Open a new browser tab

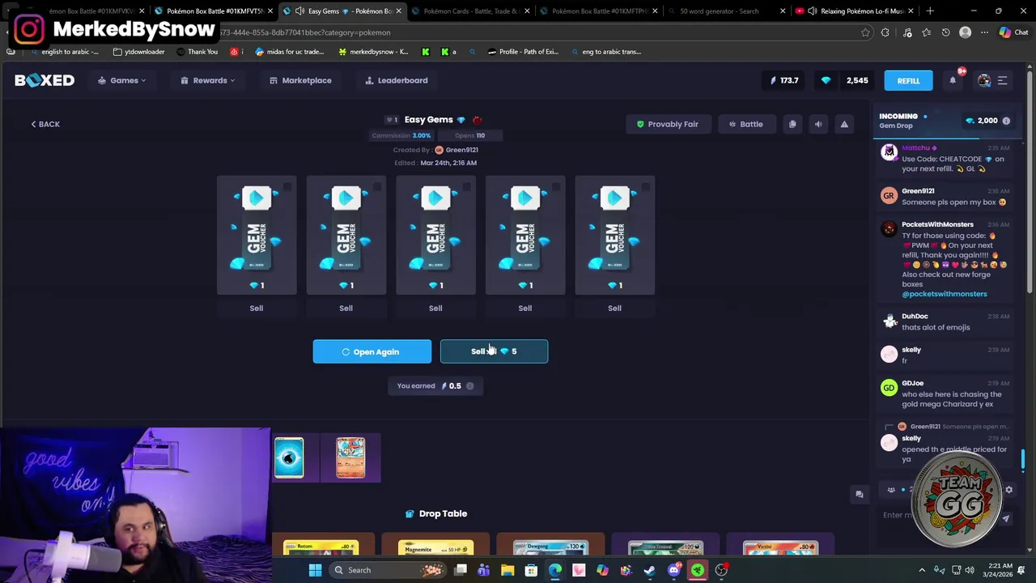click(930, 11)
